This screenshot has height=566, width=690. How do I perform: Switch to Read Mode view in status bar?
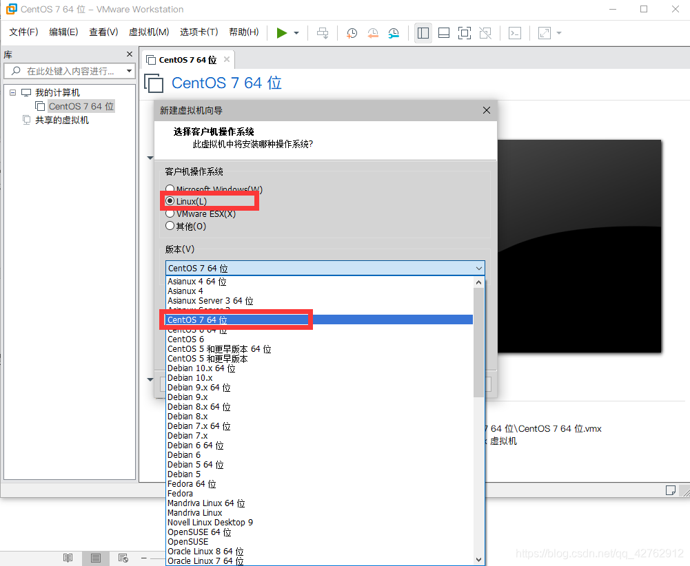coord(68,558)
